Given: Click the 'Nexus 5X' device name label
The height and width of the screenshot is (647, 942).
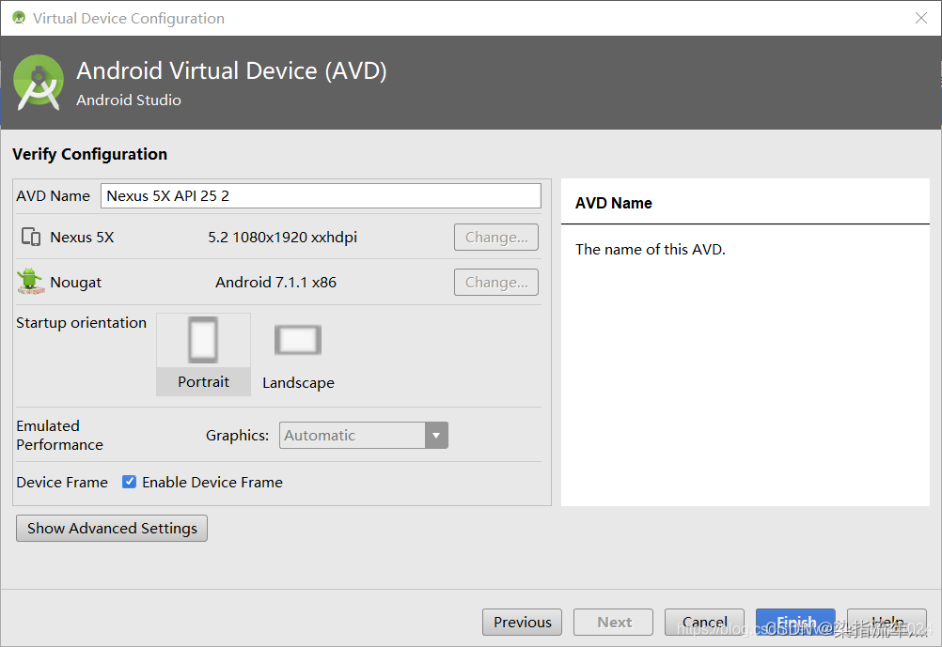Looking at the screenshot, I should point(83,237).
